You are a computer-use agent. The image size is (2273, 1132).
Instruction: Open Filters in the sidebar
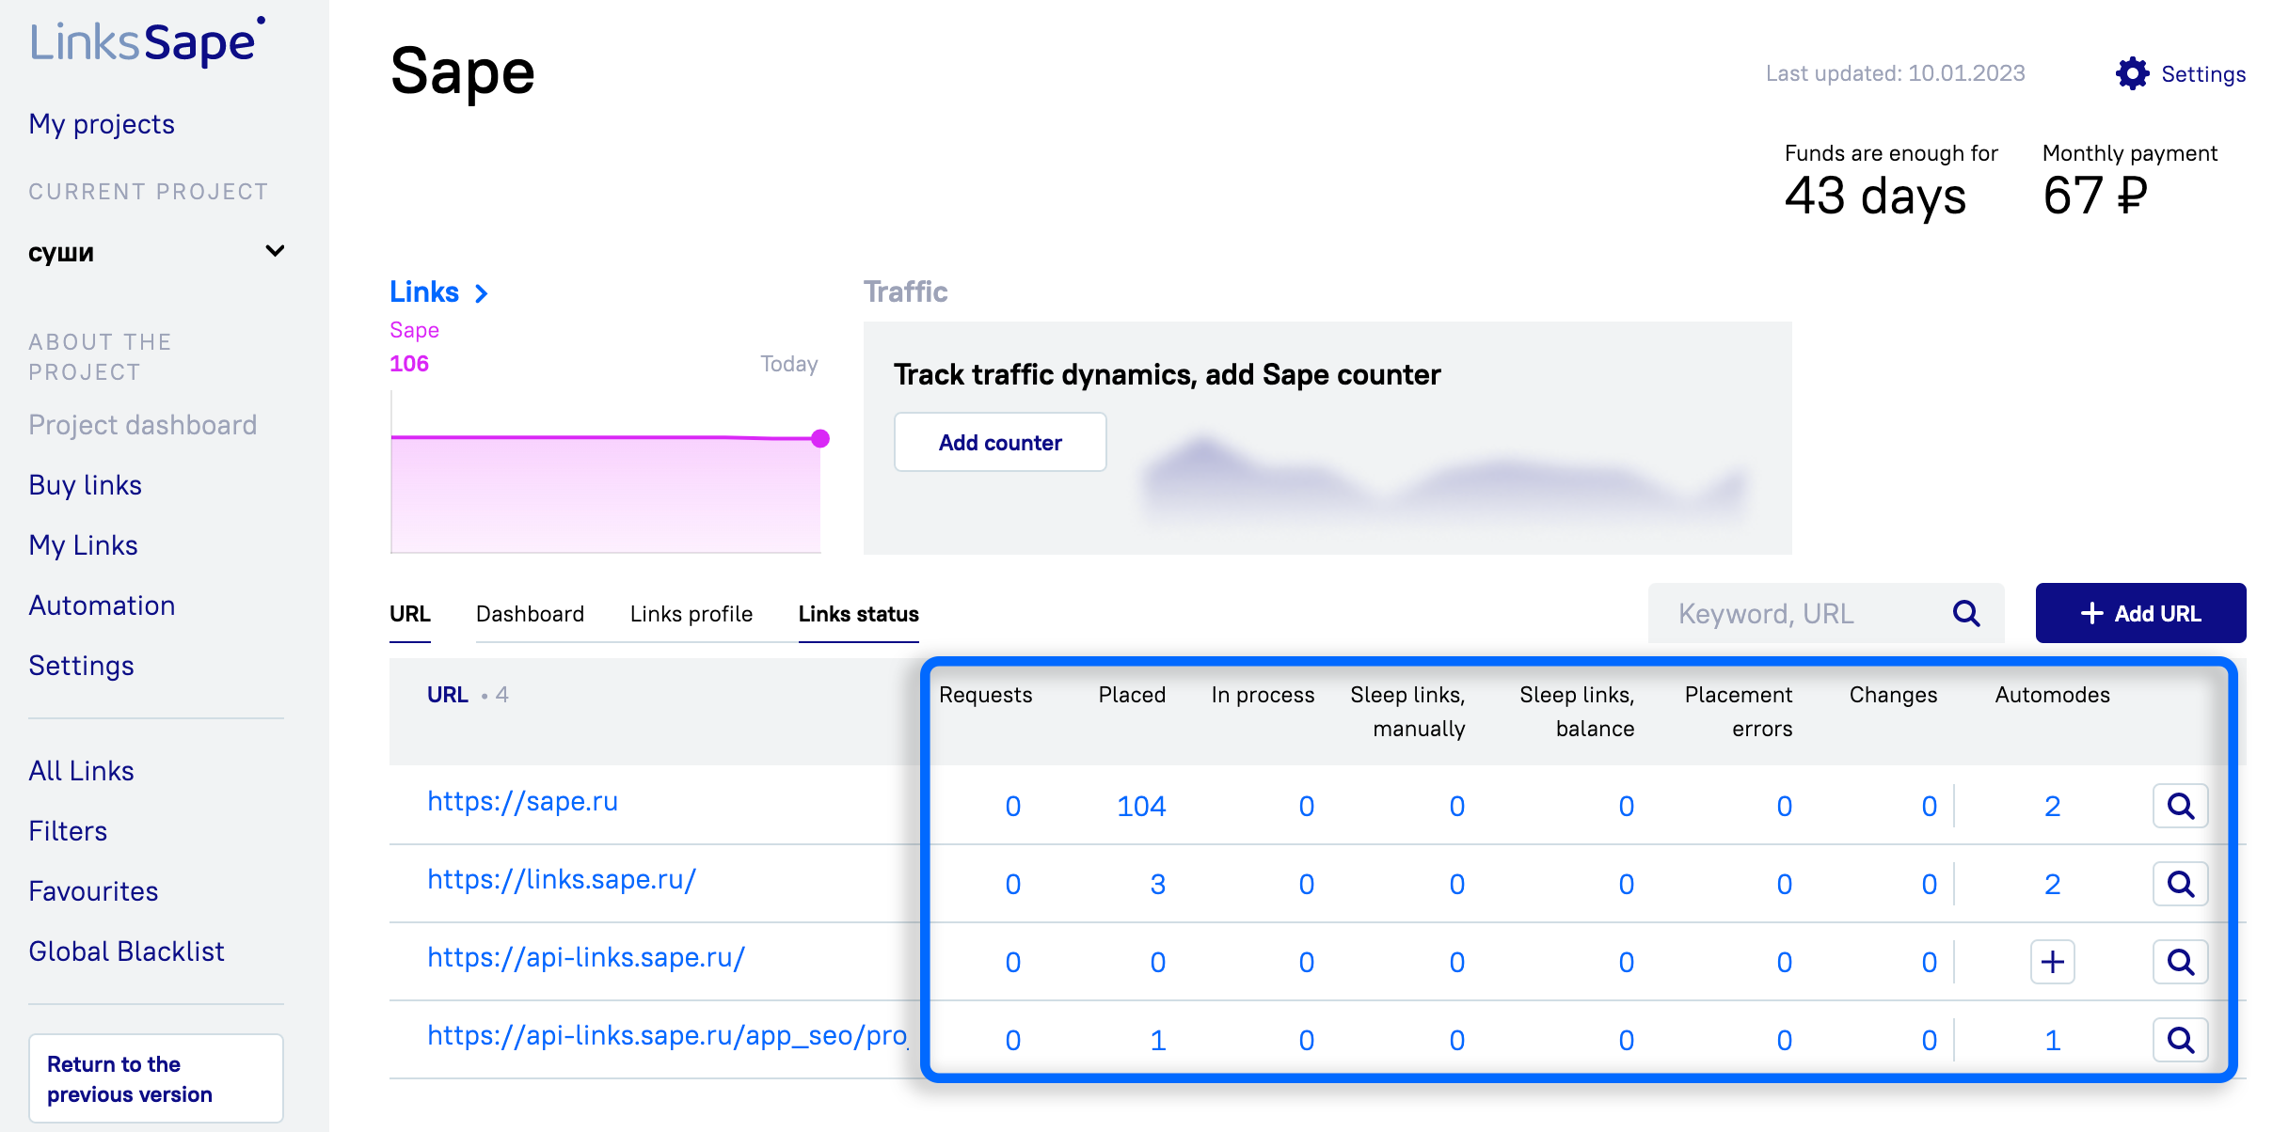68,831
